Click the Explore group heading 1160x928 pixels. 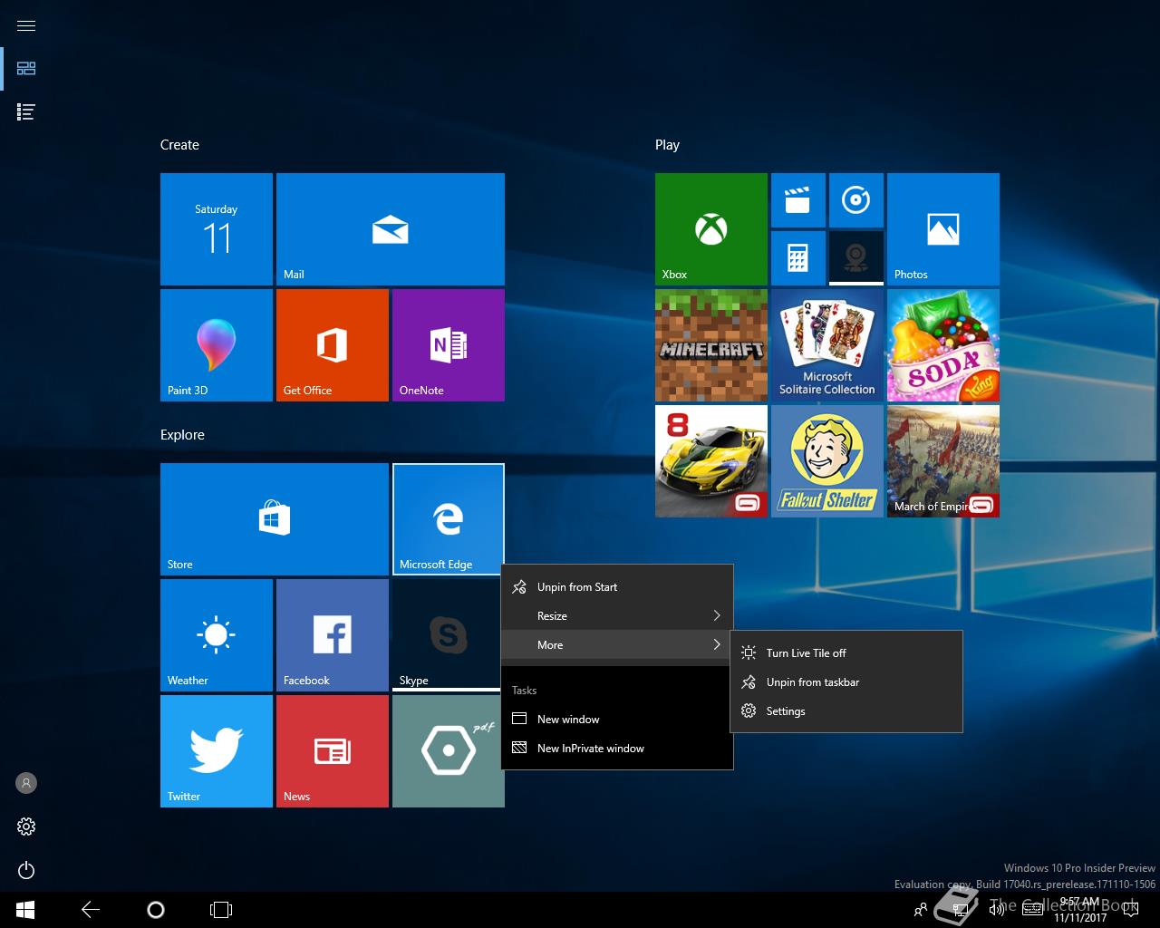182,435
